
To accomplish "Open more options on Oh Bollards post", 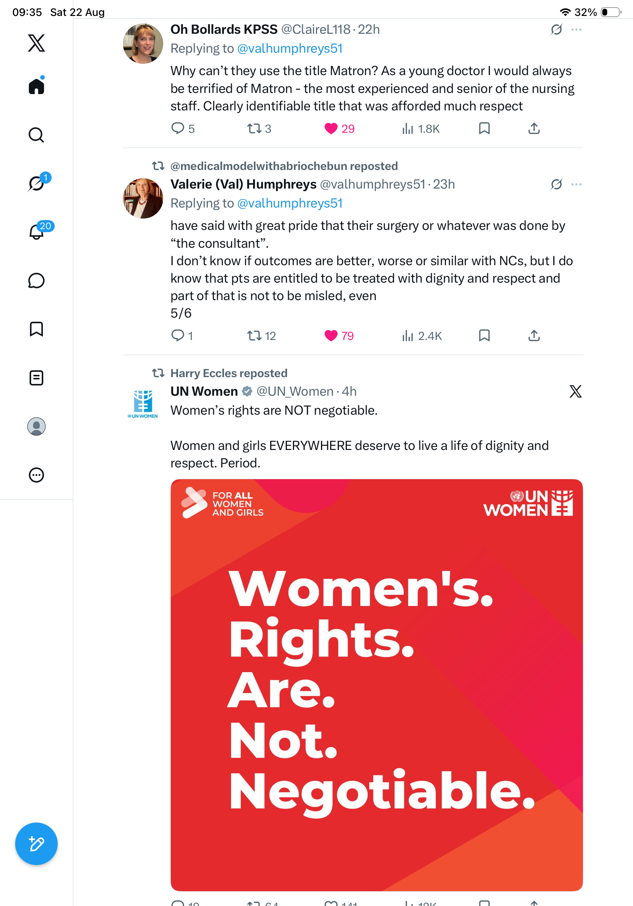I will (576, 30).
